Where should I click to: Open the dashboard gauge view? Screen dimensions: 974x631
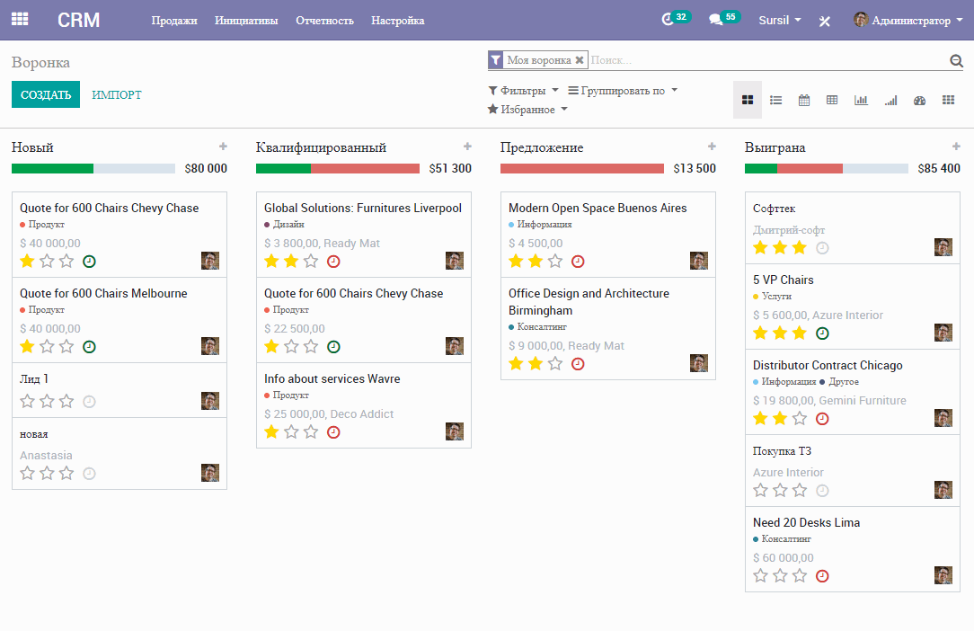[919, 100]
